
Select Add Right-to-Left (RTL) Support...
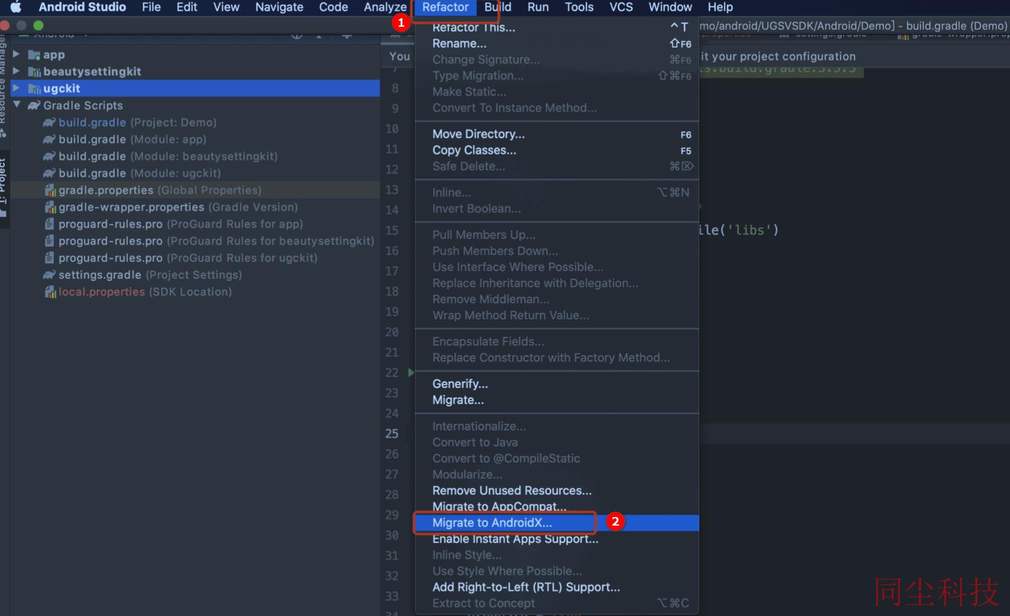pos(557,587)
